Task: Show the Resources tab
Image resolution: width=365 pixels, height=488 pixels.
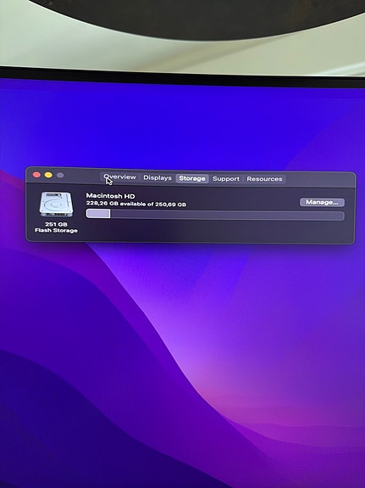Action: 264,179
